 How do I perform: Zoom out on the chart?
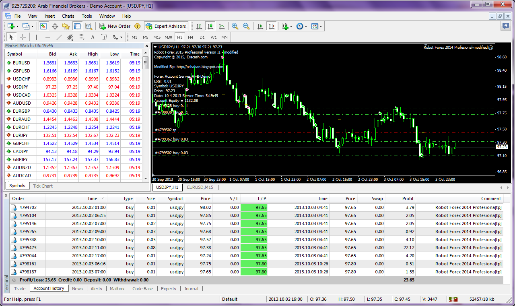coord(246,26)
